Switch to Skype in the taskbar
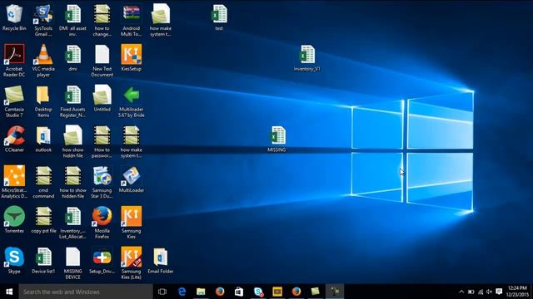Image resolution: width=533 pixels, height=299 pixels. tap(258, 292)
